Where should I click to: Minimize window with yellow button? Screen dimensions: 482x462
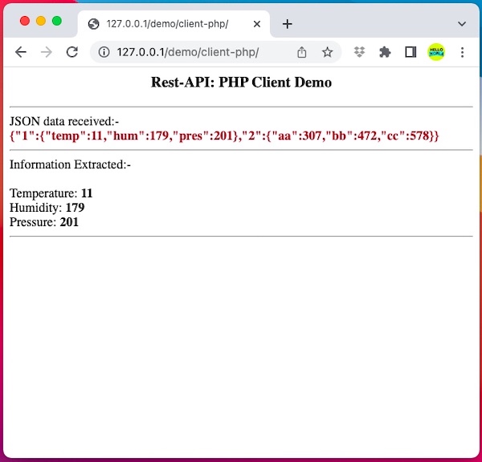[x=41, y=21]
